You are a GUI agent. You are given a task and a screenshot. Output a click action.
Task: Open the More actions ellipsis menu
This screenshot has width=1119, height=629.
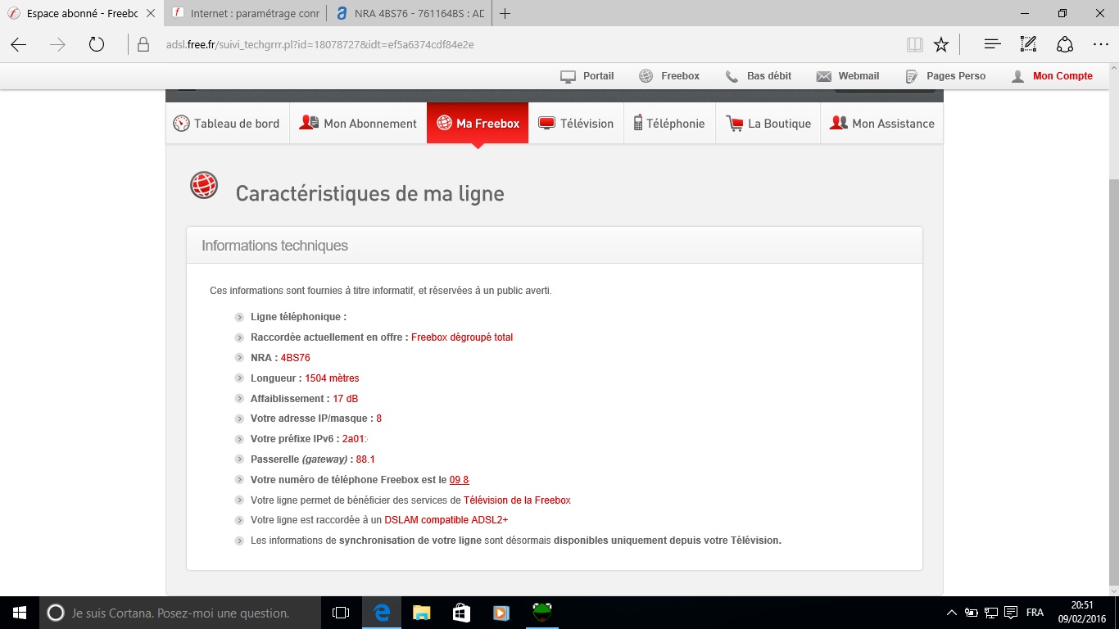click(x=1100, y=44)
